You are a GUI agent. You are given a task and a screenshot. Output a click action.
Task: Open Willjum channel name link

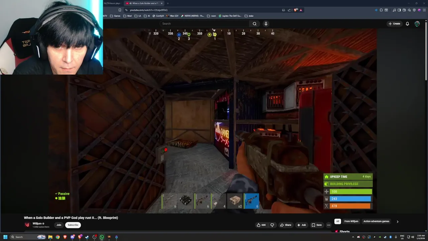[x=37, y=224]
